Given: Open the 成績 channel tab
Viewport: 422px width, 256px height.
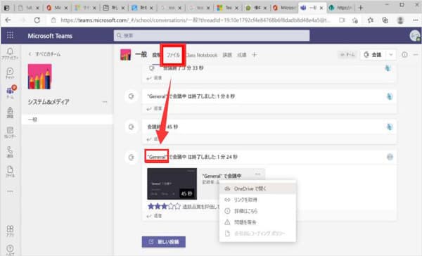Looking at the screenshot, I should 242,55.
